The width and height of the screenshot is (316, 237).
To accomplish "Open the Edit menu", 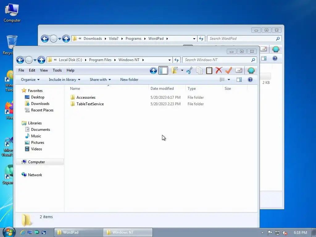I will 32,70.
